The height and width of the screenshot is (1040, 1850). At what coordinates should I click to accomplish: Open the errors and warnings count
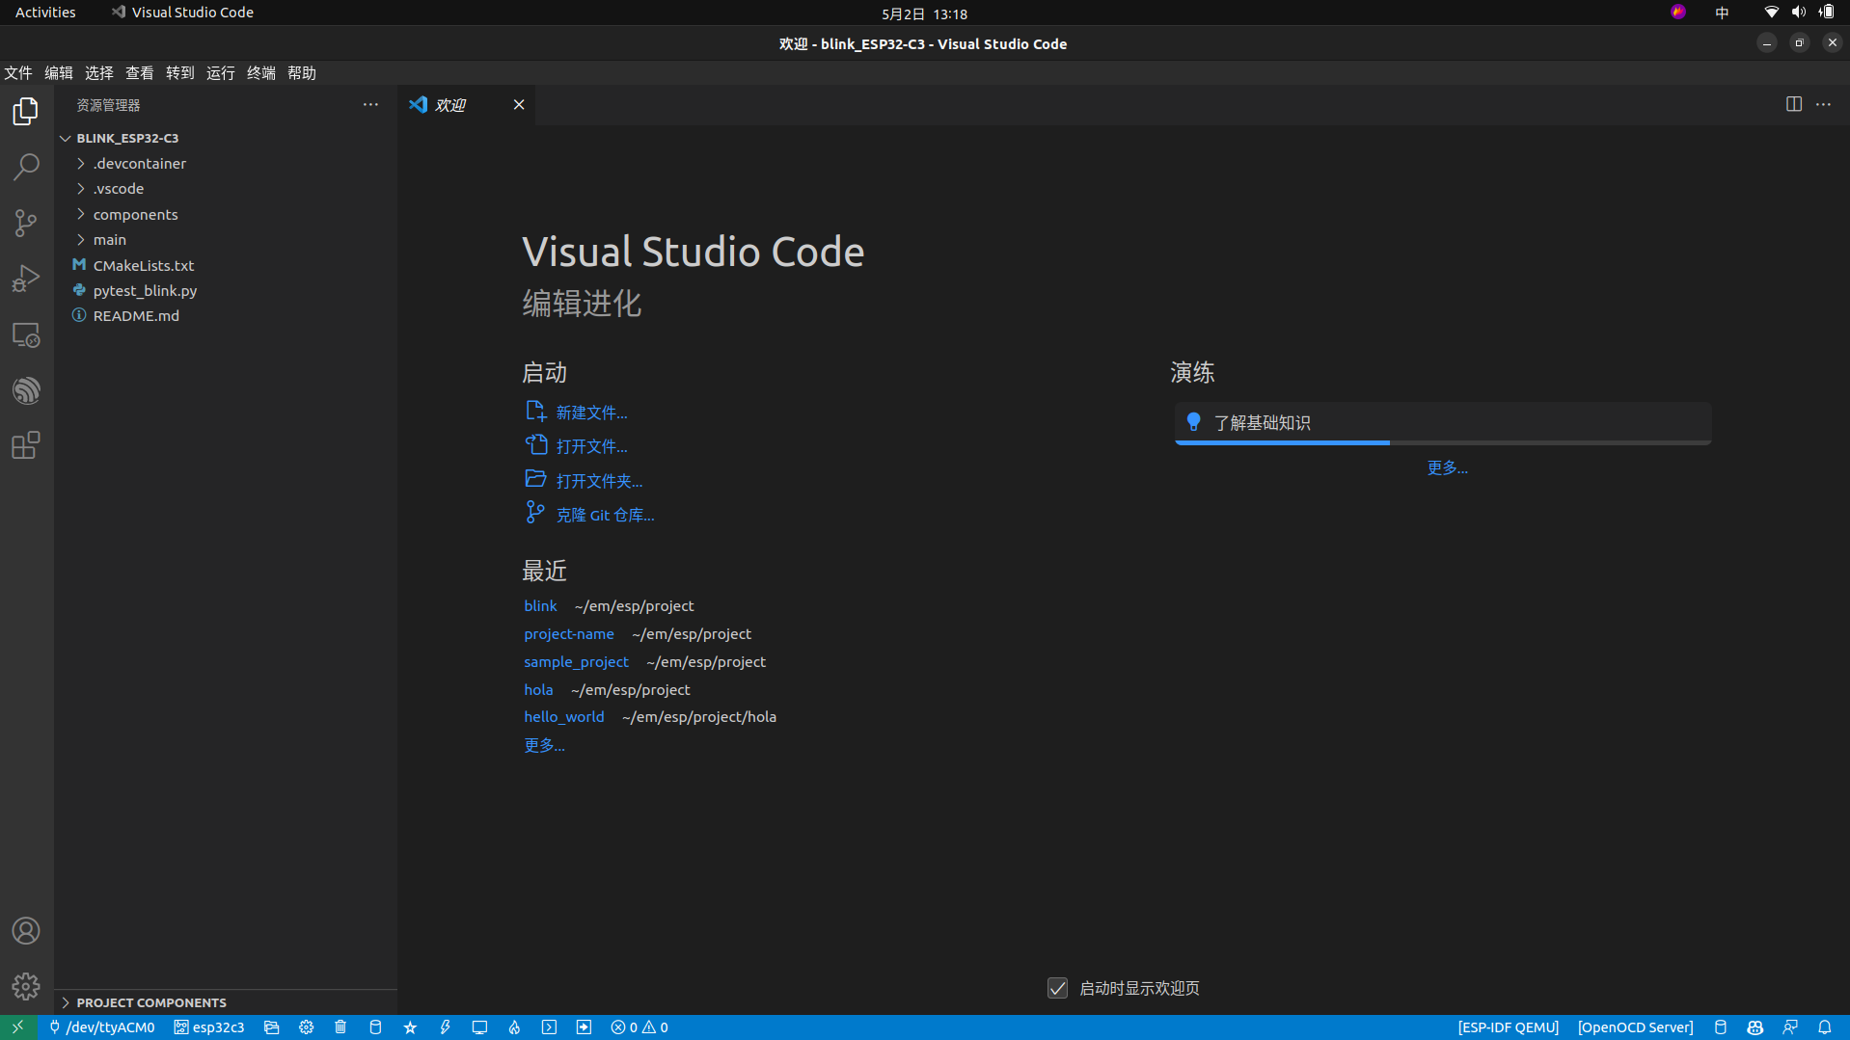(x=639, y=1027)
